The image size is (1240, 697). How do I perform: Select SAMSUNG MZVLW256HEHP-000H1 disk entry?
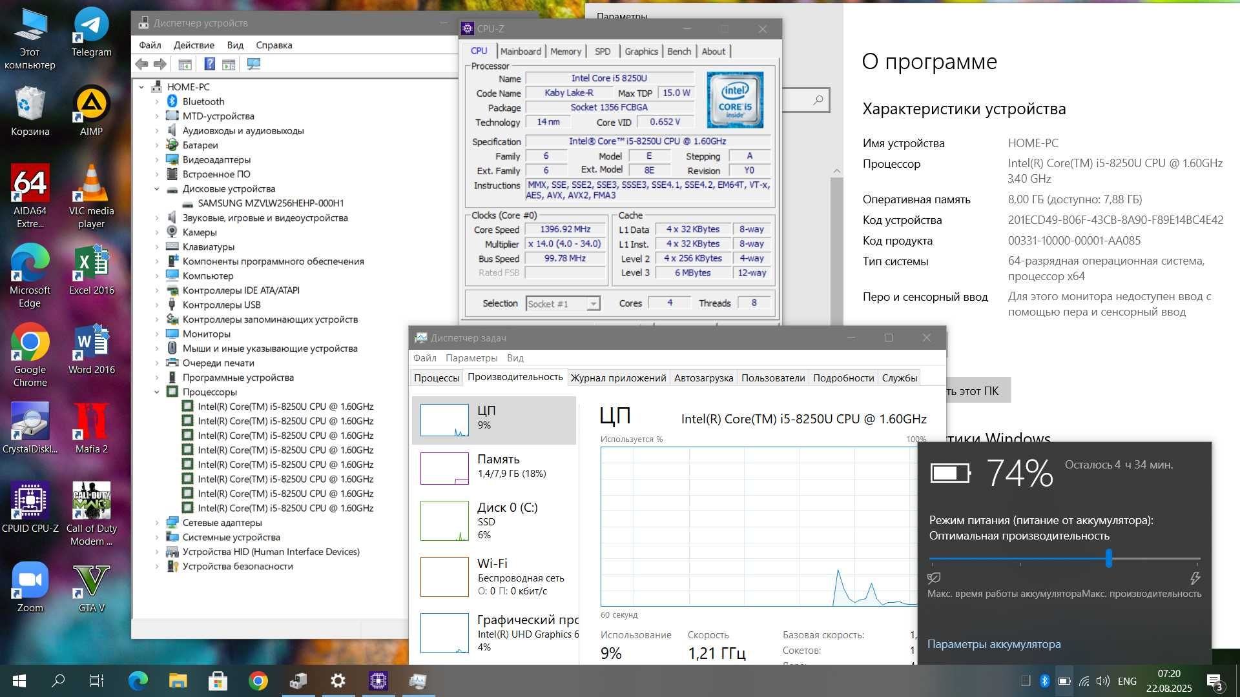(x=271, y=203)
